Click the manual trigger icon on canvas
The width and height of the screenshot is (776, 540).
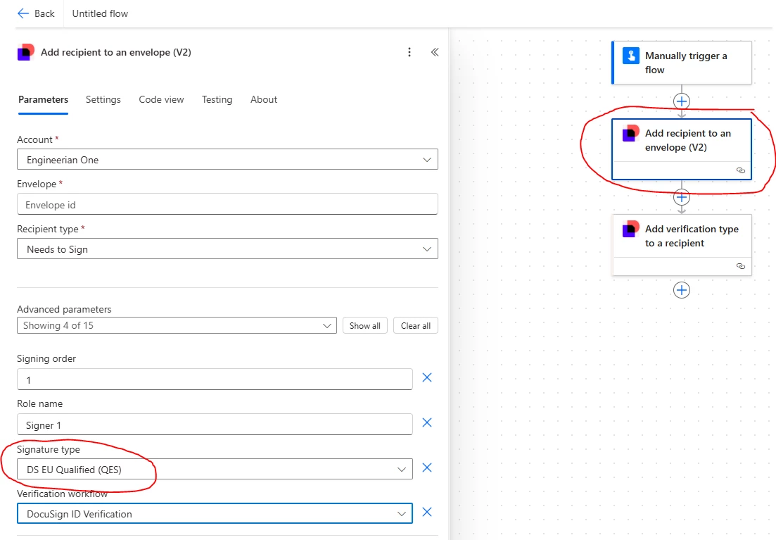click(x=631, y=56)
